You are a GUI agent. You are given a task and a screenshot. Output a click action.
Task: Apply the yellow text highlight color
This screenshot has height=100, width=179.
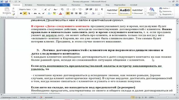click(x=54, y=13)
